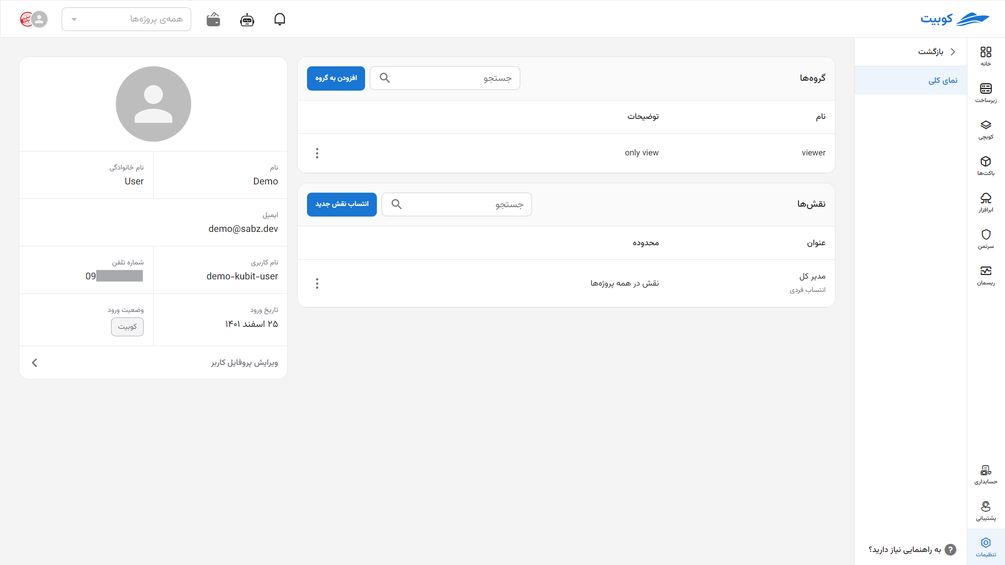
Task: Focus the نقش‌ها search input field
Action: pos(457,204)
